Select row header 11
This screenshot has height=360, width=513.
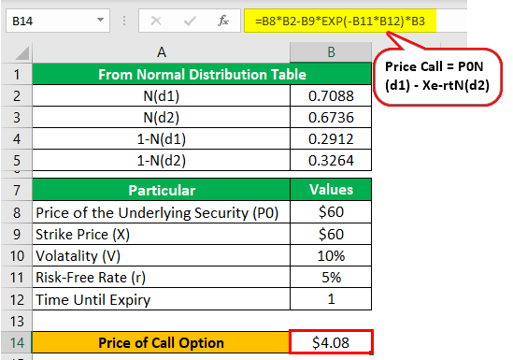(x=17, y=278)
